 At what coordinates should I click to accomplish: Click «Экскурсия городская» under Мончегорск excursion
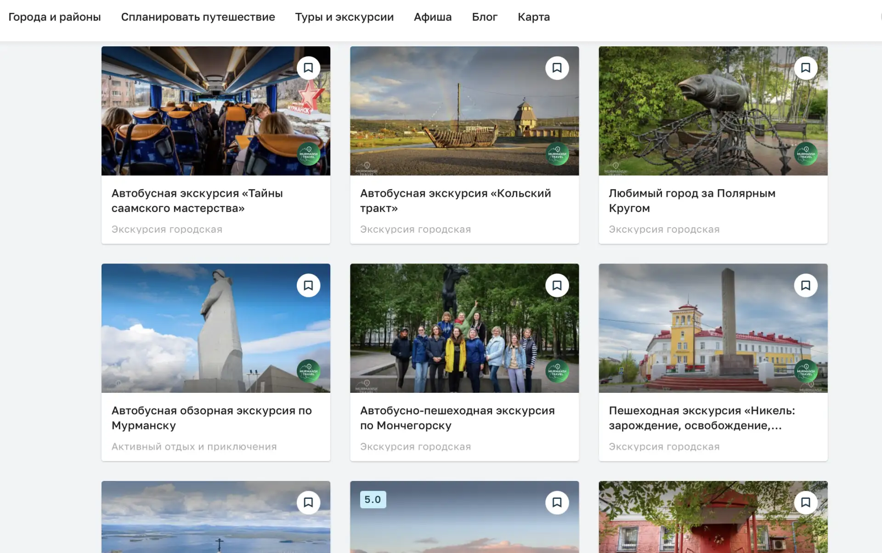point(415,447)
